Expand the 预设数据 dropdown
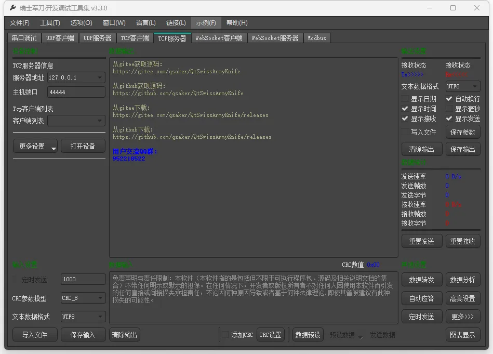 (346, 335)
